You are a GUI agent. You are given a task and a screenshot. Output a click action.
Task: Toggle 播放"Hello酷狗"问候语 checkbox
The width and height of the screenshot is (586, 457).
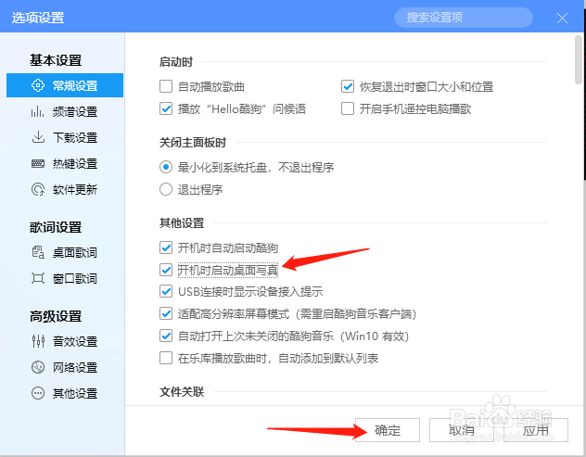point(166,108)
